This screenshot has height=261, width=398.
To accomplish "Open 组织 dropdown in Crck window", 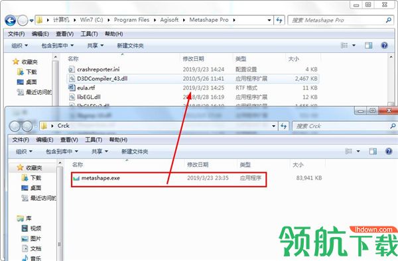I will [24, 152].
